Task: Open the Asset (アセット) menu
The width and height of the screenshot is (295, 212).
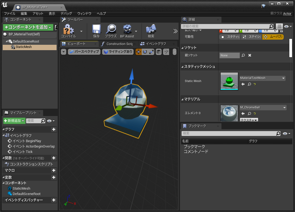Action: 38,13
